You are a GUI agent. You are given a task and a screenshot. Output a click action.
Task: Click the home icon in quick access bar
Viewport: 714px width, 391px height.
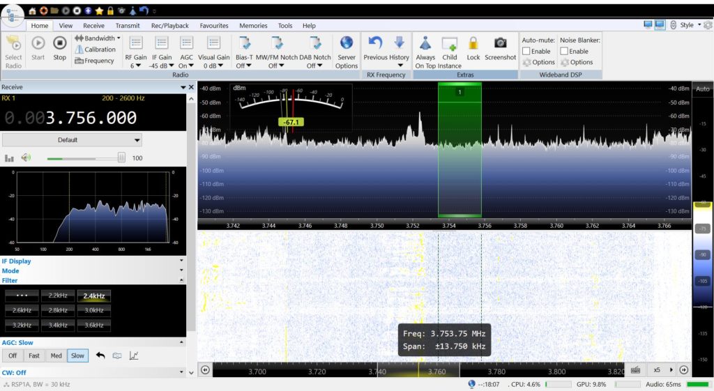click(x=32, y=10)
